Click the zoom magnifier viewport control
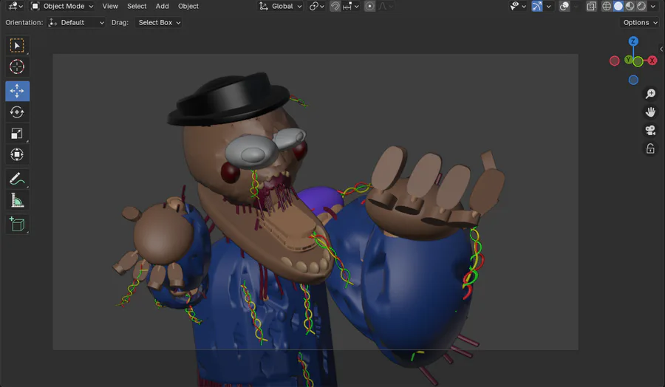665x387 pixels. coord(650,94)
